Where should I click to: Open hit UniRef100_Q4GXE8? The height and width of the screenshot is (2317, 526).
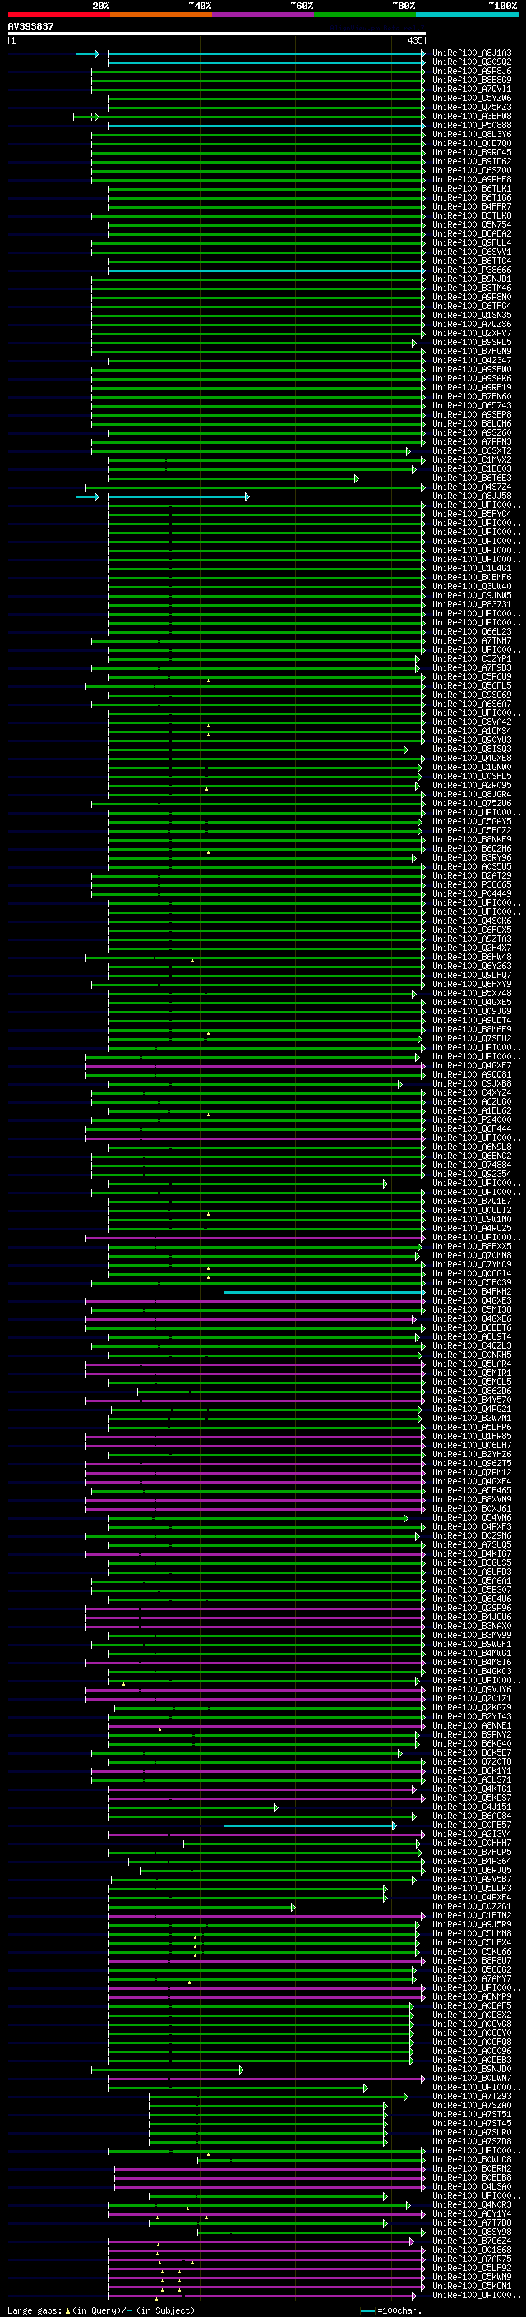(x=472, y=759)
